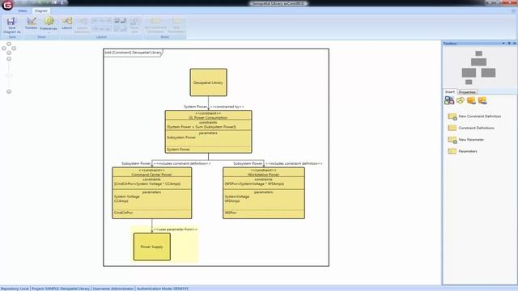The width and height of the screenshot is (518, 291).
Task: Click the zoom-out circle below the zoom slider
Action: tap(9, 91)
